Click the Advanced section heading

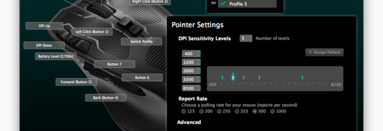189,122
